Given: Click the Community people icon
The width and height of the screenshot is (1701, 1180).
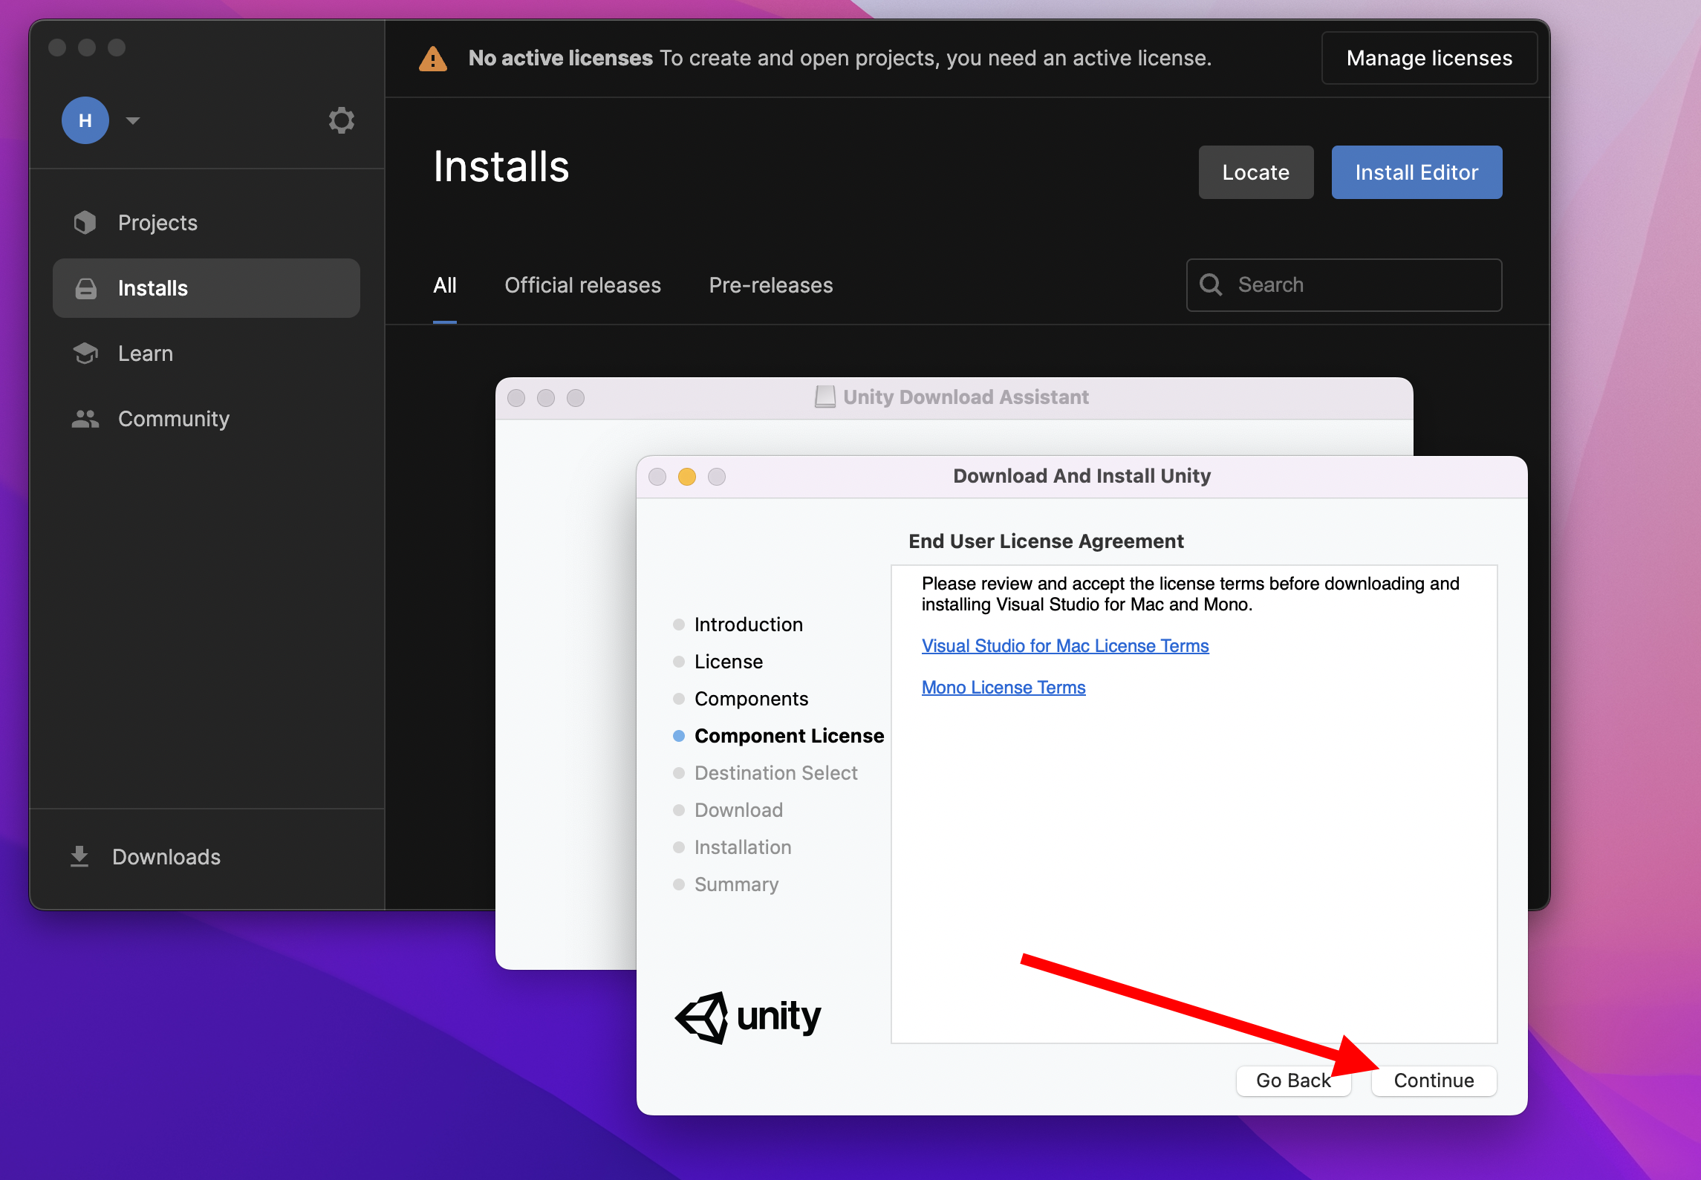Looking at the screenshot, I should coord(85,419).
